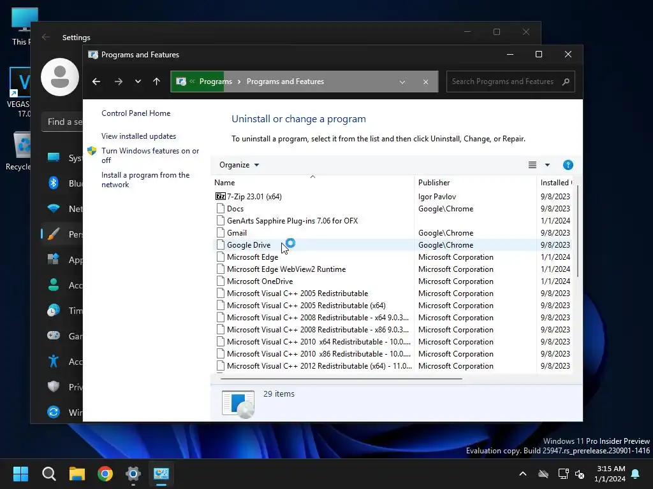Open Turn Windows features on or off
653x489 pixels.
pos(150,155)
